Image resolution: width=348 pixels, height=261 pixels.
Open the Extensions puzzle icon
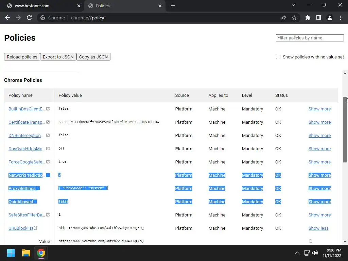coord(308,18)
